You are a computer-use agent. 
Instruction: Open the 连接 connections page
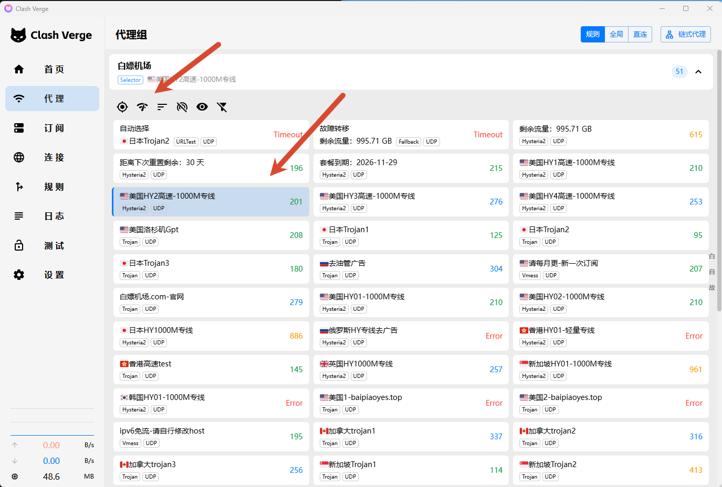52,157
